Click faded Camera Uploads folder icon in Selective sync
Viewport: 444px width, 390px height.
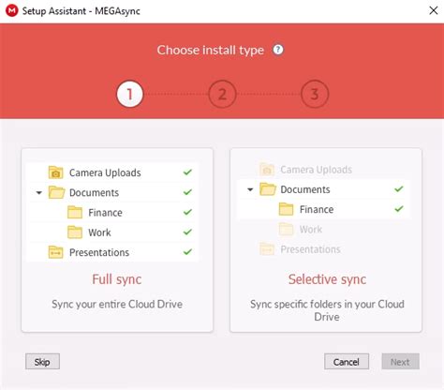coord(267,170)
